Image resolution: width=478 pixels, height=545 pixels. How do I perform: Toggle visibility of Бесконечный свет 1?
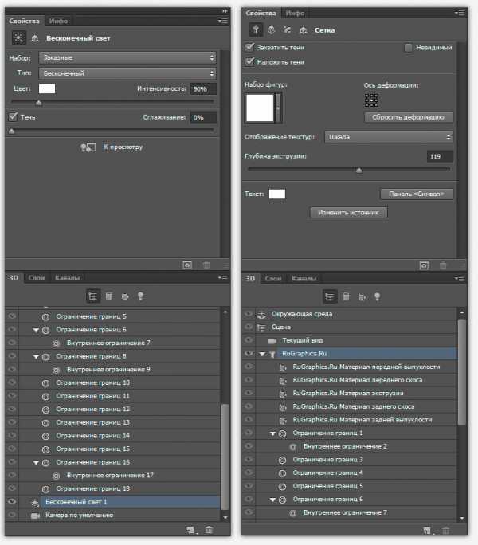pos(12,502)
